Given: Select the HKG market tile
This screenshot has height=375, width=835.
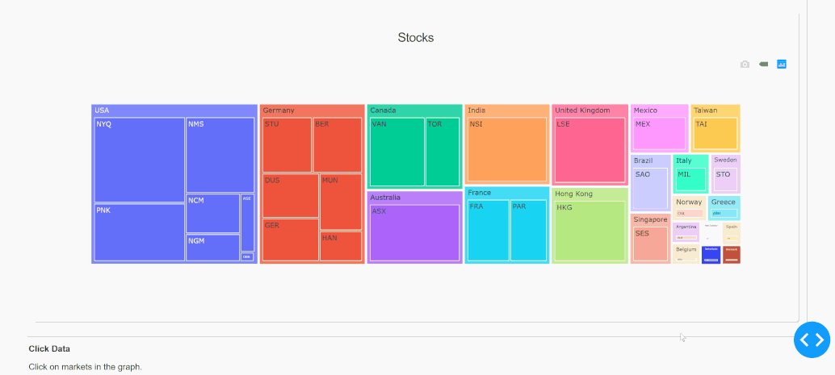Looking at the screenshot, I should click(590, 231).
